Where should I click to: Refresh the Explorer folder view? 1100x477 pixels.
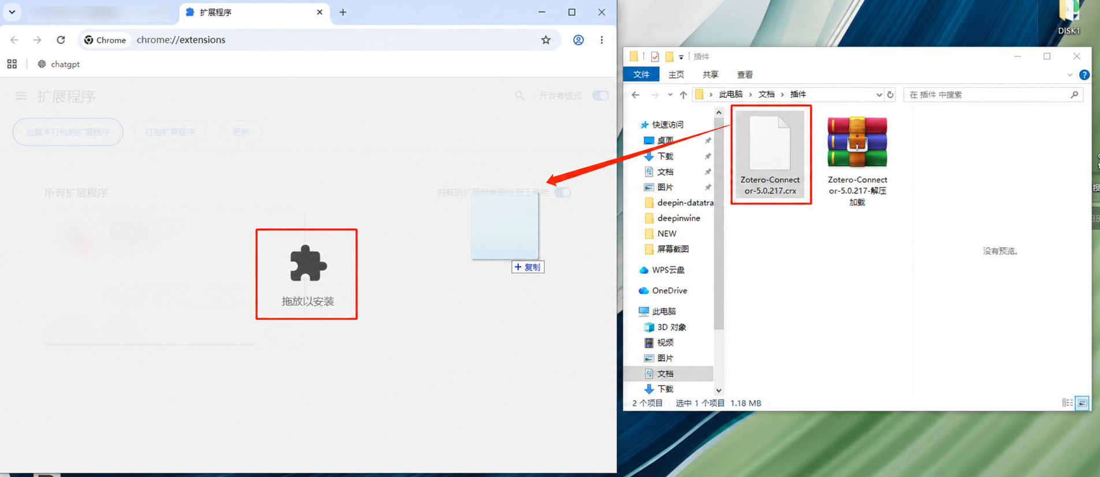click(890, 95)
